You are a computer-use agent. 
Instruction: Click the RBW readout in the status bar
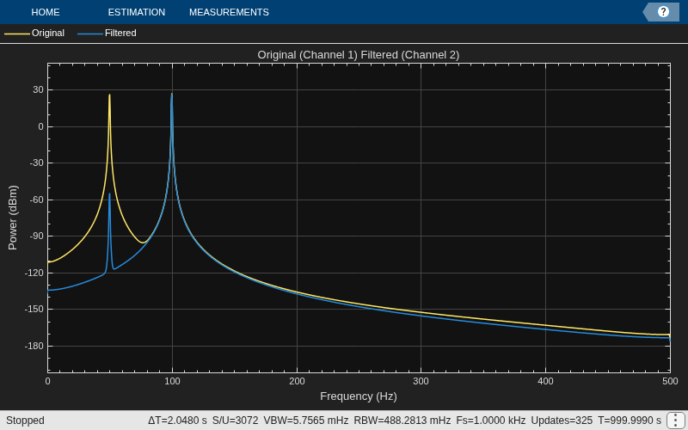(x=402, y=421)
